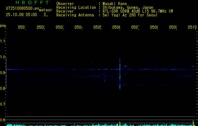Viewport: 198px width, 126px height.
Task: Click the 0.7 frequency axis label
Action: tap(3, 104)
